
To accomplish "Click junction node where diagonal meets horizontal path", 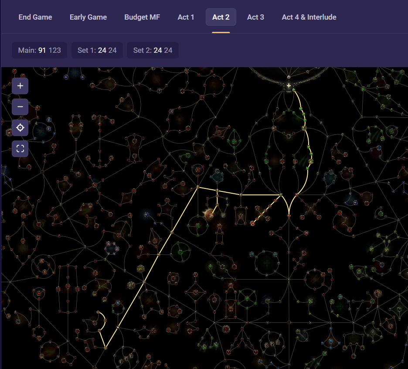I will tap(197, 187).
